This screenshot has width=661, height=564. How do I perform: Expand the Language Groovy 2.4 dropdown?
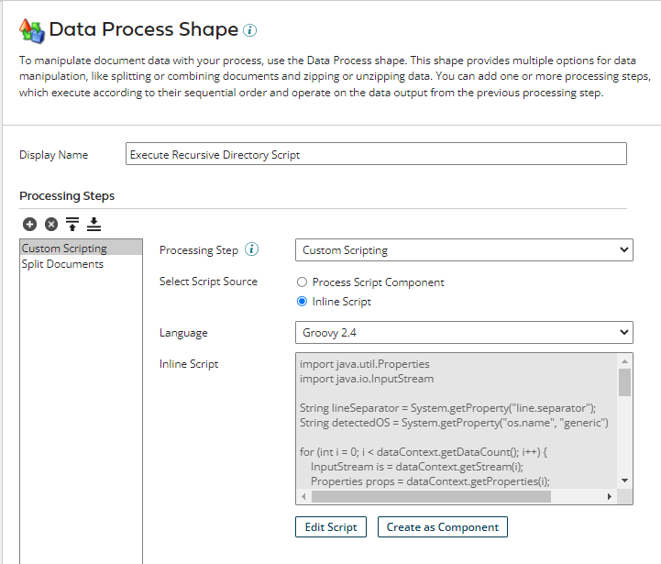tap(464, 332)
